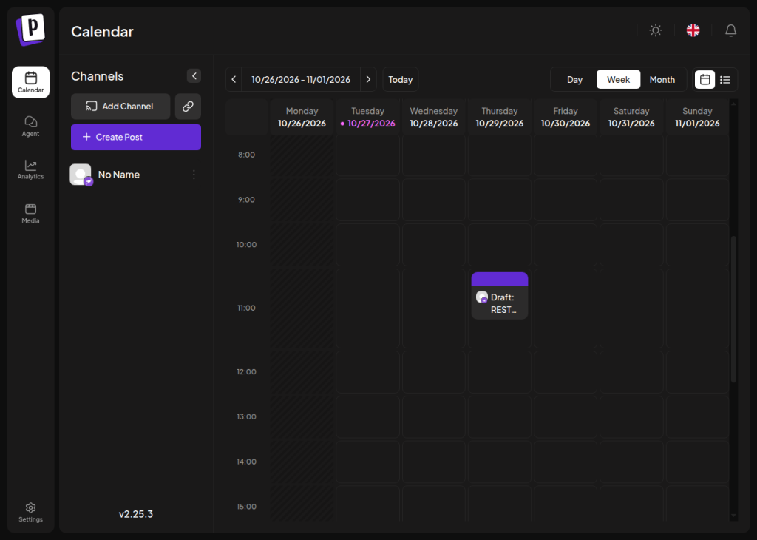Click the v2.25.3 version label
Screen dimensions: 757x540
[x=136, y=514]
